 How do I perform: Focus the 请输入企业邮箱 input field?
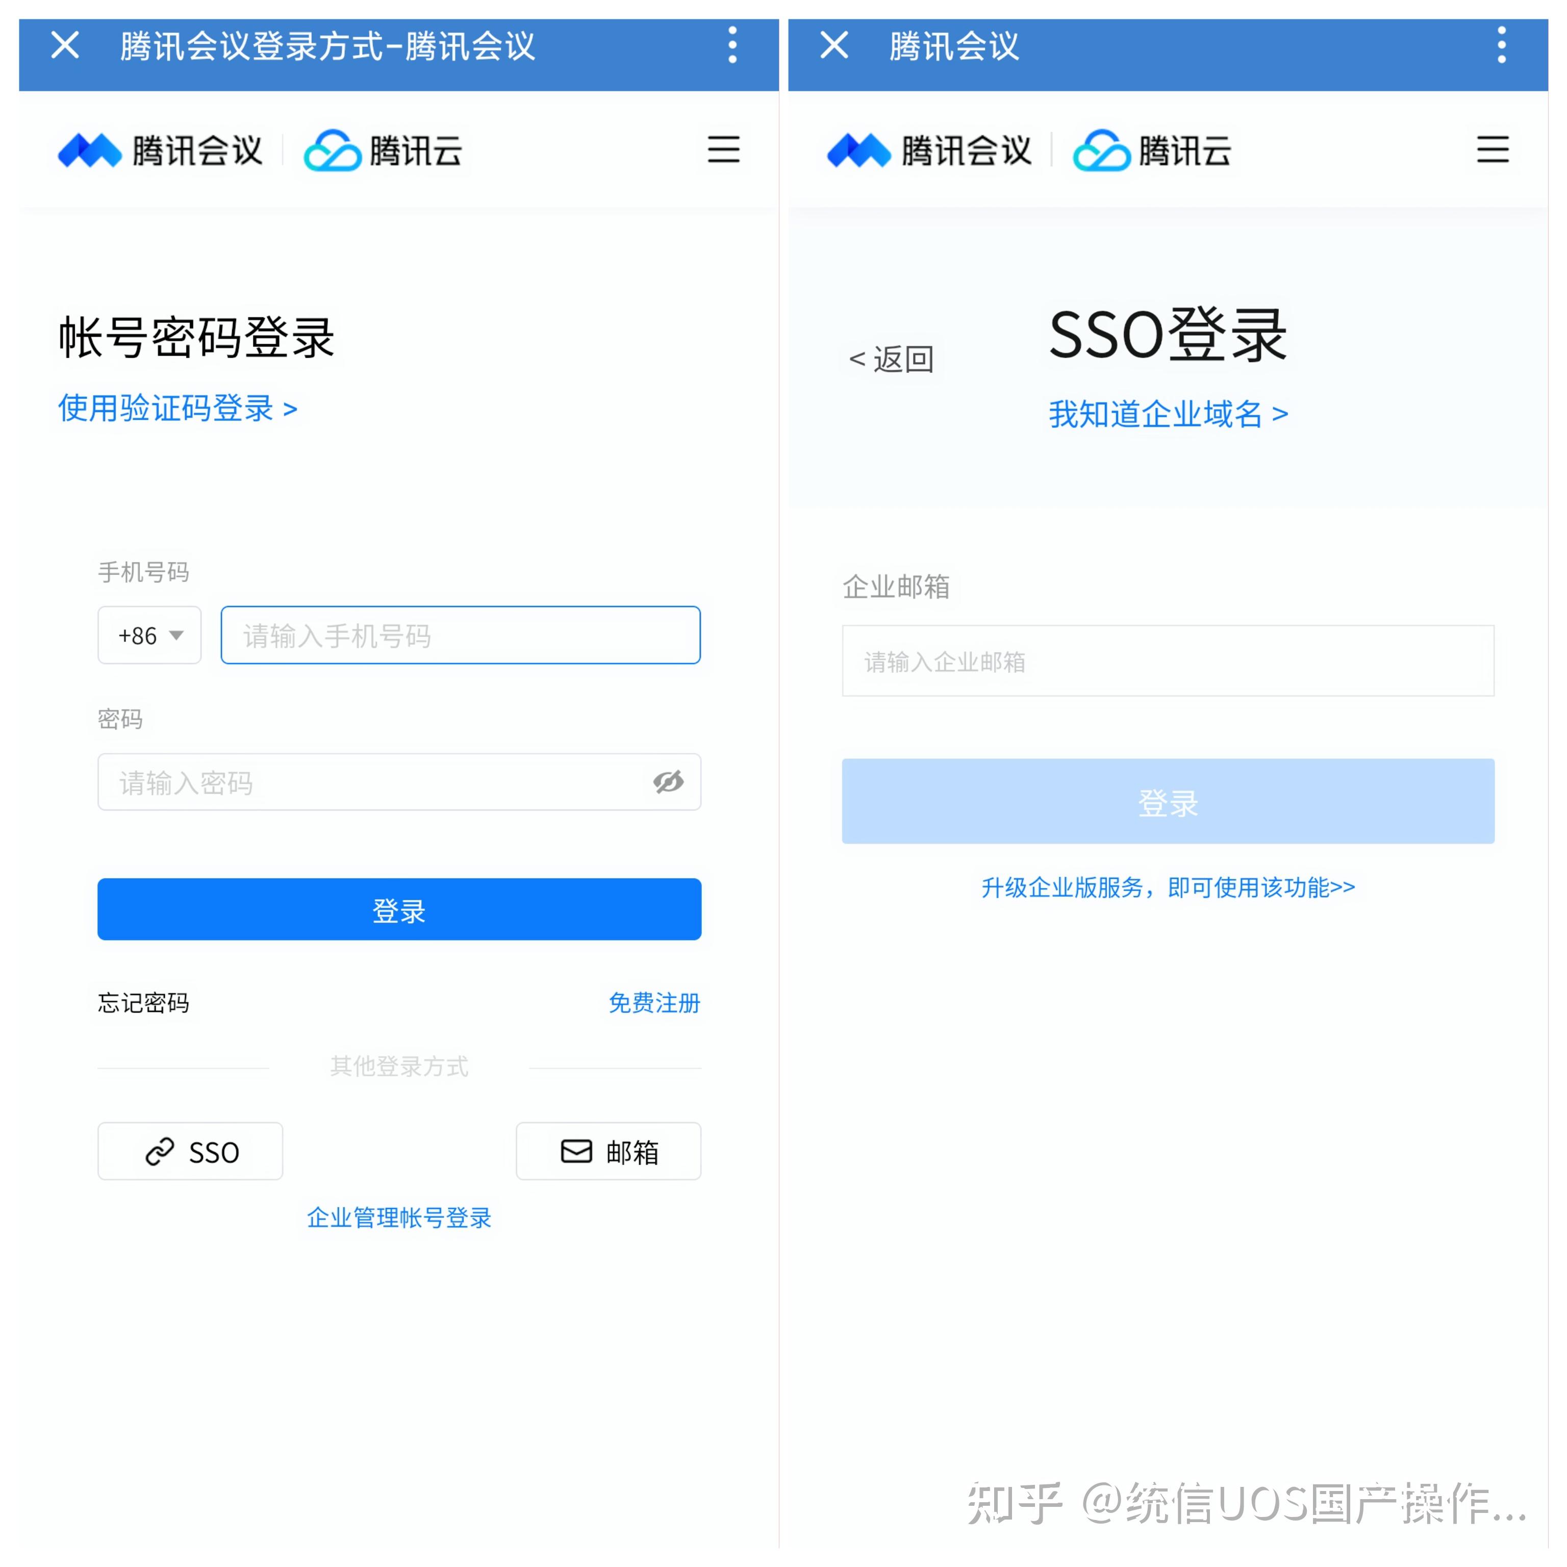pyautogui.click(x=1168, y=661)
